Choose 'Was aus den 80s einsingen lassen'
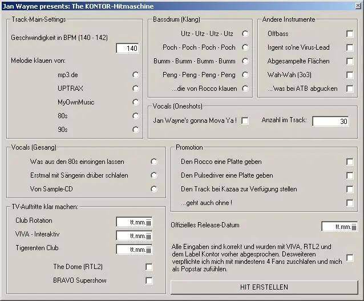Viewport: 364px width, 301px height. click(x=154, y=162)
